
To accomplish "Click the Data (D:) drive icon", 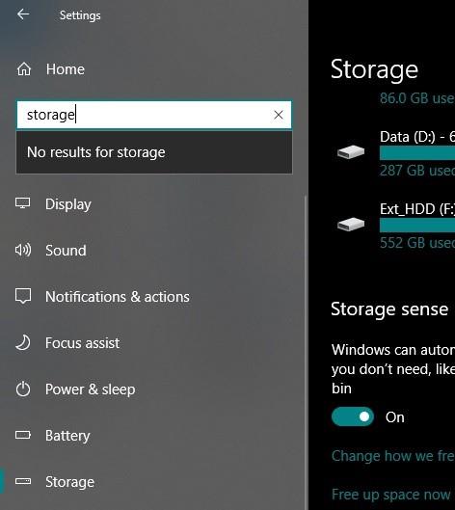I will coord(351,152).
